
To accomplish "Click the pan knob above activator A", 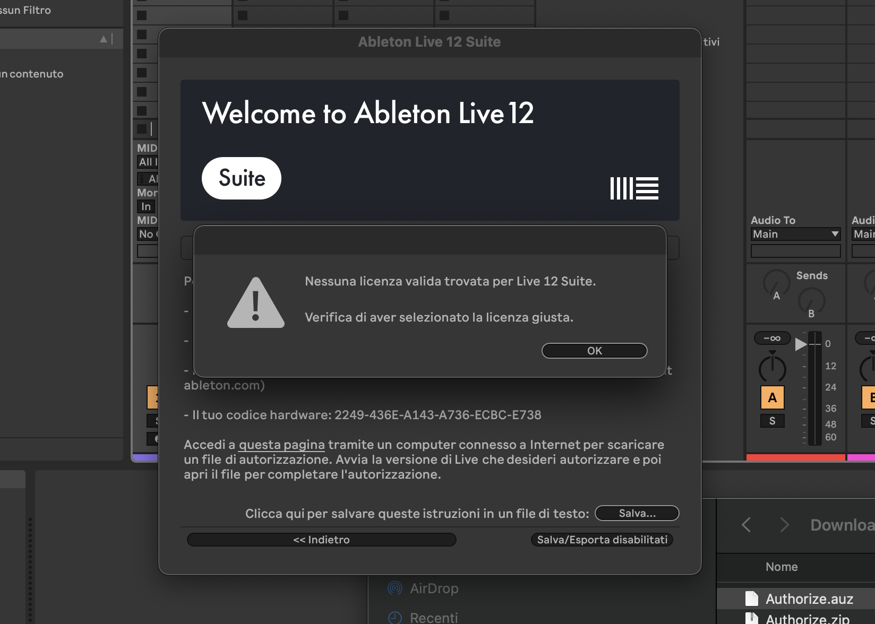I will pyautogui.click(x=773, y=368).
